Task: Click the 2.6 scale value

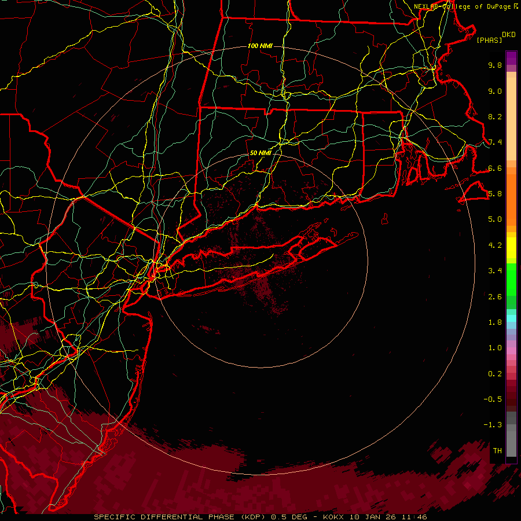Action: pos(495,297)
